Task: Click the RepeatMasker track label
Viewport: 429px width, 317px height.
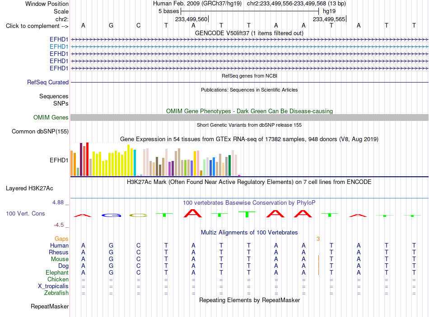Action: (50, 307)
